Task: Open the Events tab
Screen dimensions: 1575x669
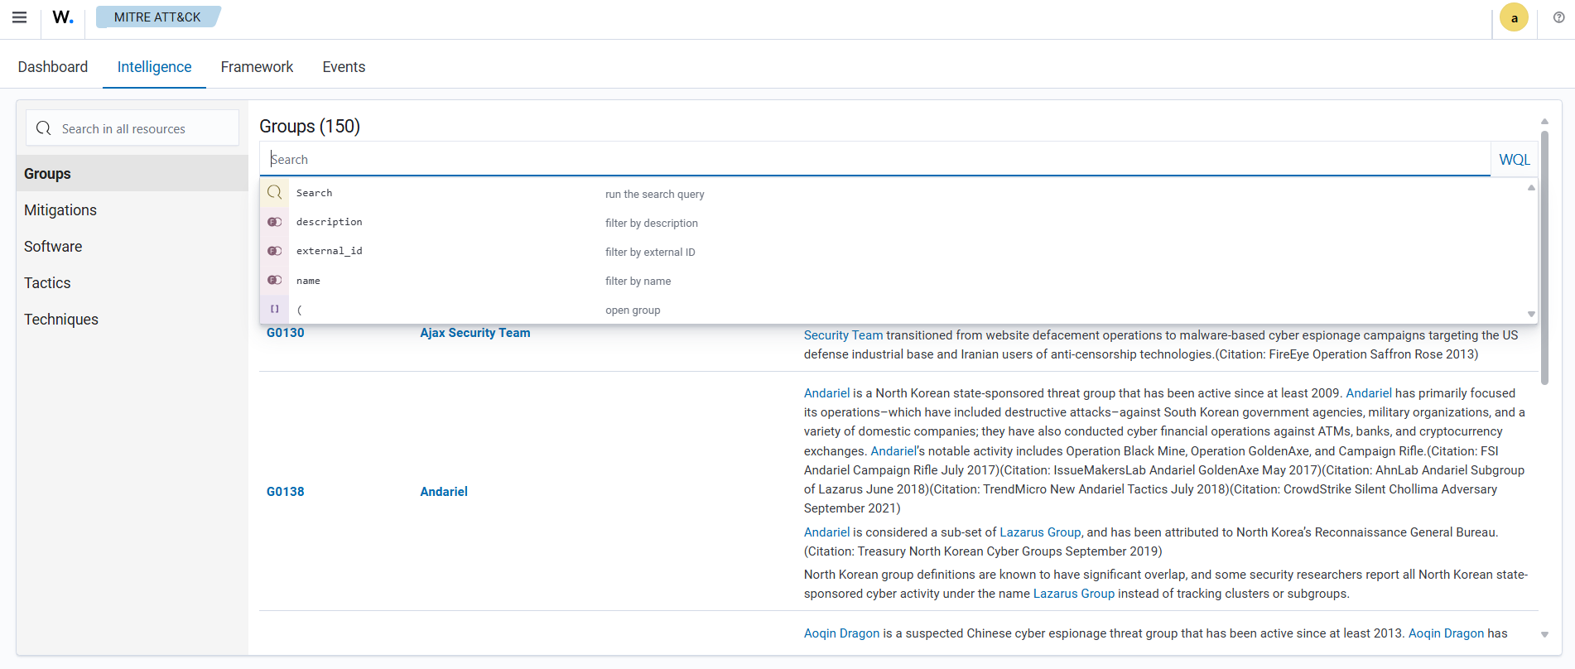Action: (344, 67)
